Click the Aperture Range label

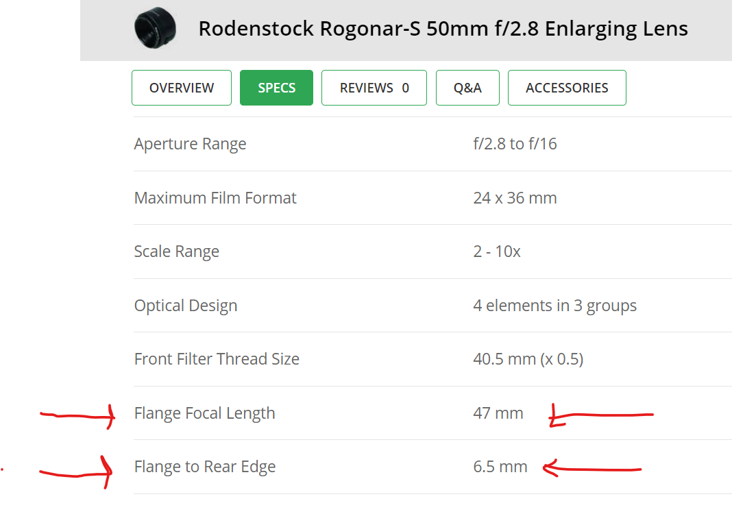(x=190, y=144)
